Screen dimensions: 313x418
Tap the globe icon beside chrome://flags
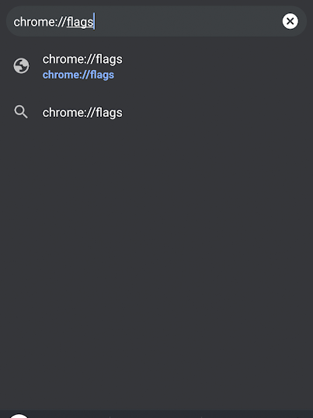(21, 66)
